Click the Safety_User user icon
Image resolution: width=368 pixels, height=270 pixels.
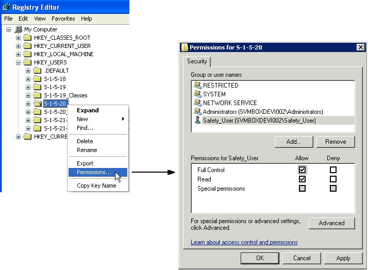(x=197, y=121)
